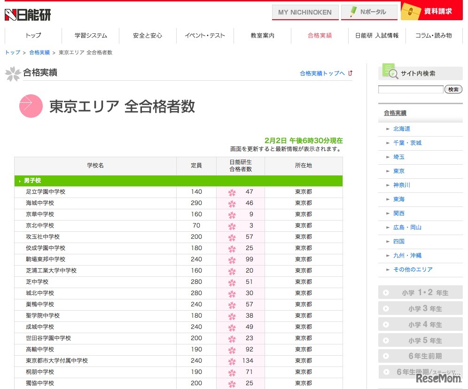Expand the 男子校 green section header
The image size is (468, 389).
(x=31, y=180)
